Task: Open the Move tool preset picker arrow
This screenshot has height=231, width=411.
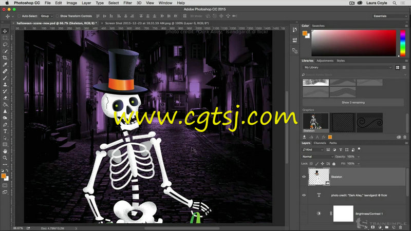Action: pyautogui.click(x=13, y=16)
